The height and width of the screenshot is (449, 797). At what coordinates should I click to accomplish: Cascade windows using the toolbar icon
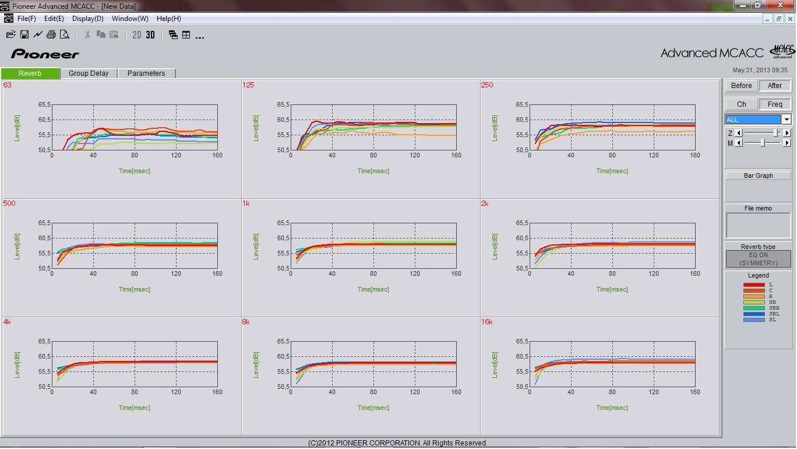[x=173, y=35]
